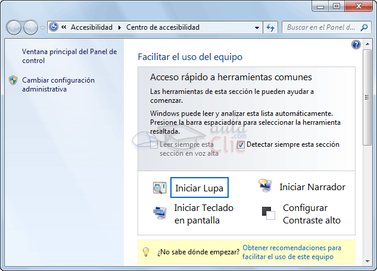
Task: Open 'Ventana principal del Panel de control' link
Action: (x=69, y=56)
